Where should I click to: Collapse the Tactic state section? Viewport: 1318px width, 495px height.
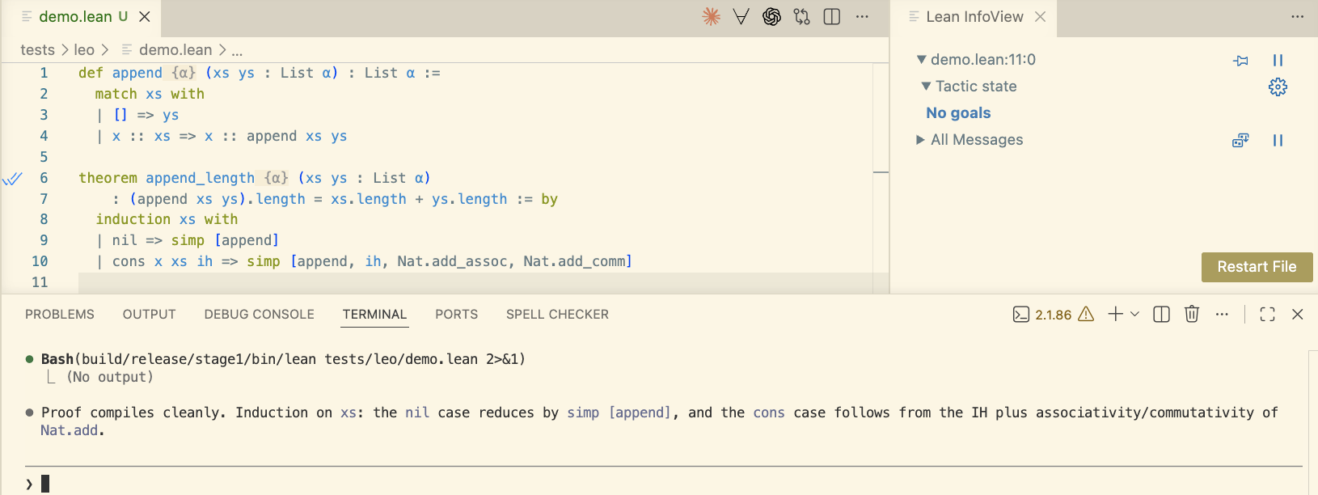pyautogui.click(x=926, y=87)
